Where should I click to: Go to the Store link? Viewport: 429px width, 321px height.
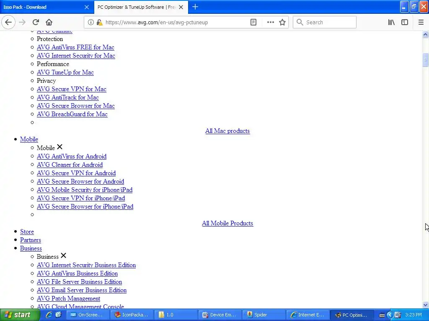[27, 232]
